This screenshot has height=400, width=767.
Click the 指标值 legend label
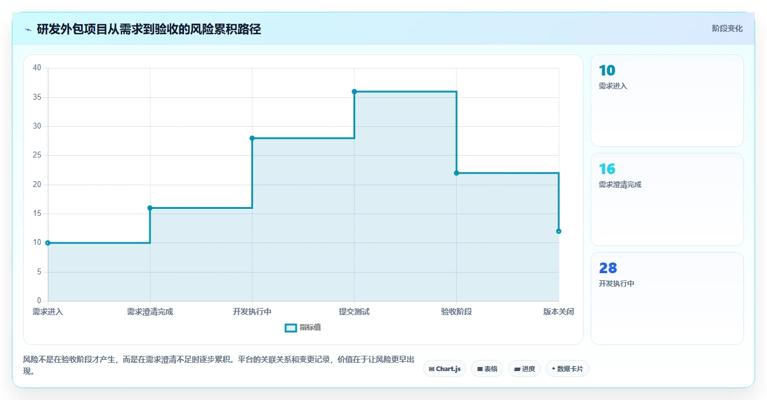[x=310, y=327]
